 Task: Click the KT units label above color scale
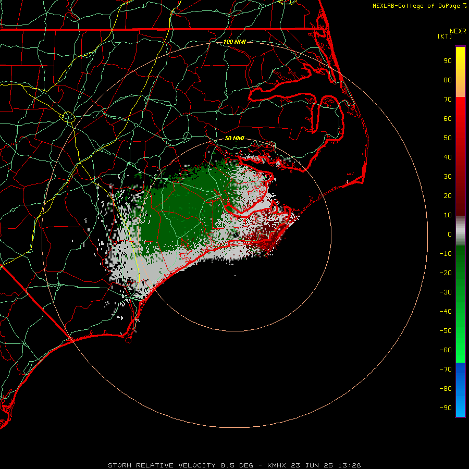pos(445,36)
